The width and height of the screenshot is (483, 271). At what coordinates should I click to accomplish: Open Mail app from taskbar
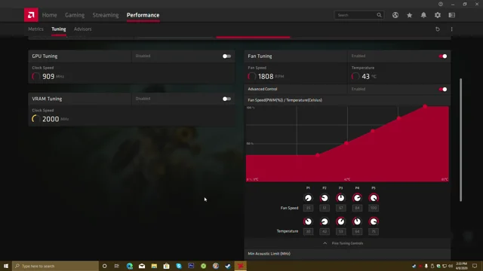click(142, 266)
